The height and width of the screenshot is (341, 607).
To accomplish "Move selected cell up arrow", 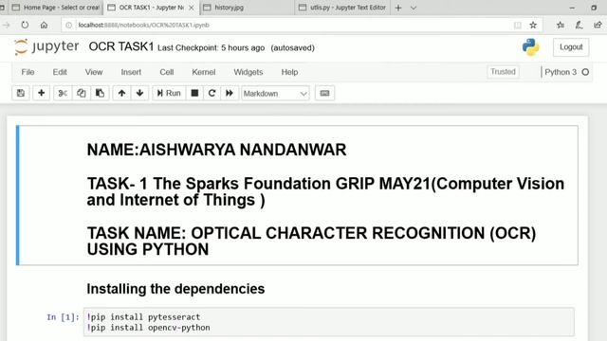I will click(121, 93).
